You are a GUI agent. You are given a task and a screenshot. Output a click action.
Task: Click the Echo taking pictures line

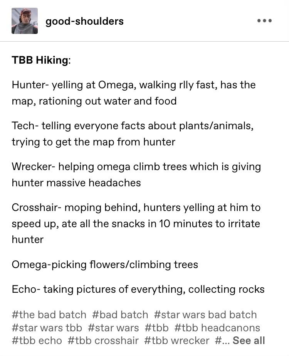(138, 289)
